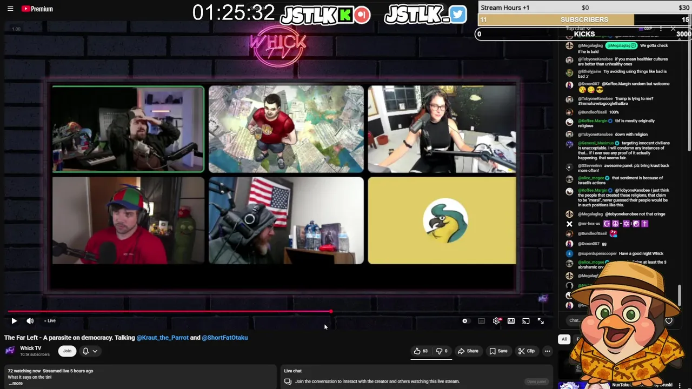Click the SUBSCRIBERS goal bar
Image resolution: width=692 pixels, height=389 pixels.
click(584, 19)
